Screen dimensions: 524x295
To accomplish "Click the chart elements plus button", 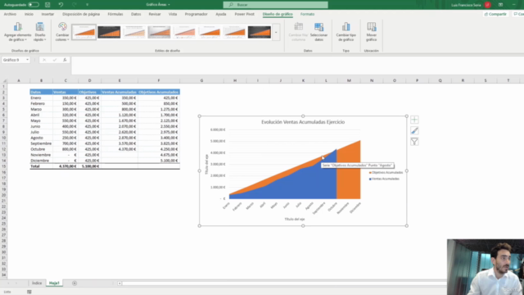I will pos(414,120).
